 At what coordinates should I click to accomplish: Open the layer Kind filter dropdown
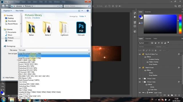point(144,43)
